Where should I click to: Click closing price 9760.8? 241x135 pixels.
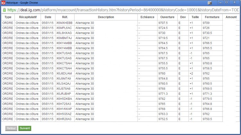tap(207, 63)
